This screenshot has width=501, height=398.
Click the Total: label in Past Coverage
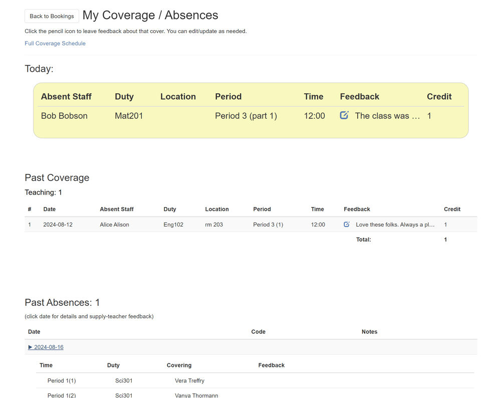click(x=364, y=240)
